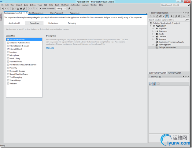Click Sync with Active Document icon
The width and height of the screenshot is (192, 148).
point(164,16)
